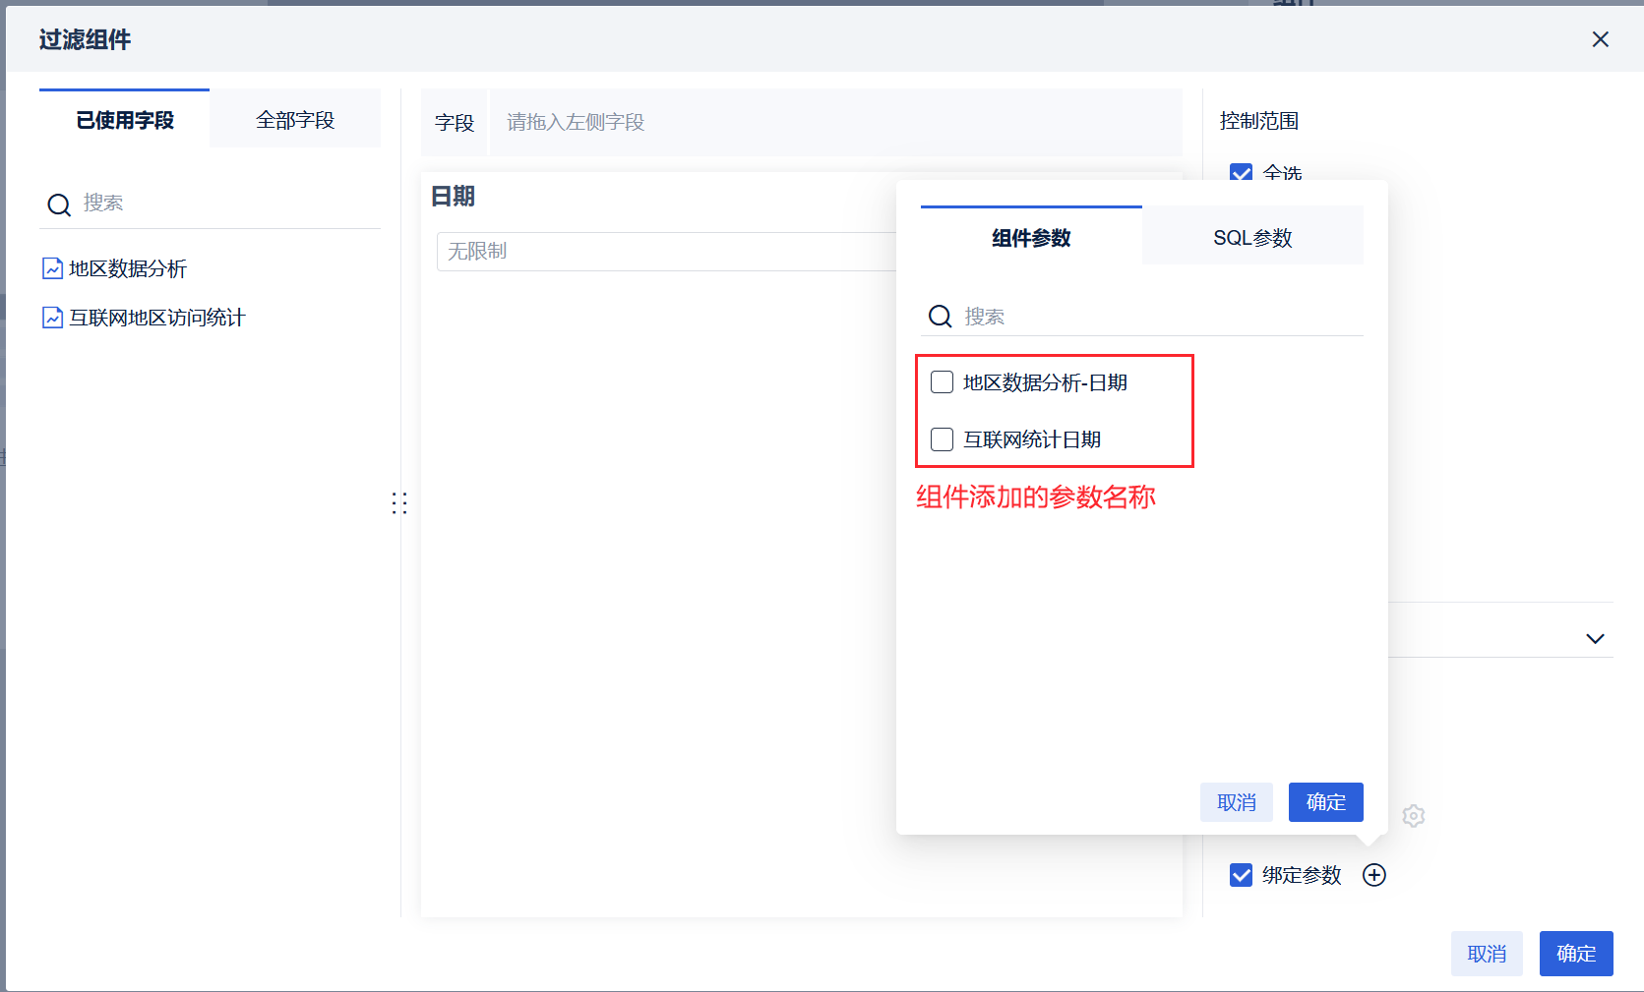1644x992 pixels.
Task: Check the 地区数据分析-日期 parameter
Action: coord(943,382)
